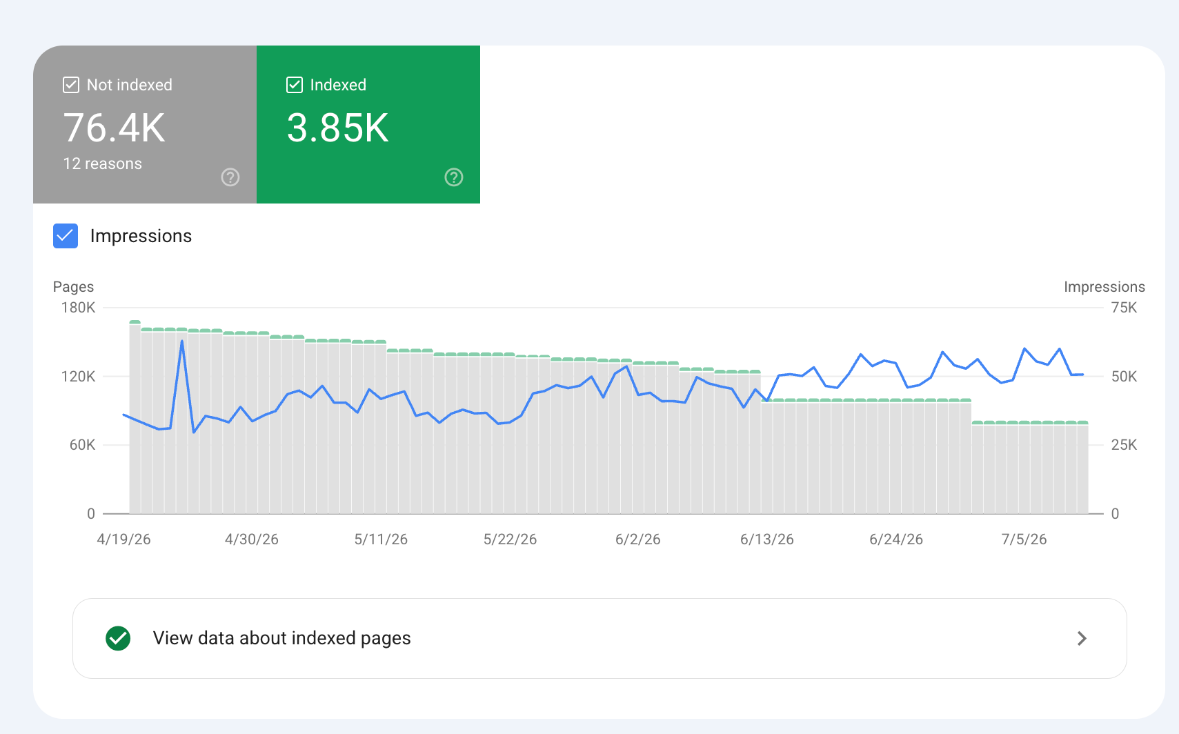Uncheck the Not indexed checkbox
Image resolution: width=1179 pixels, height=734 pixels.
[x=71, y=85]
